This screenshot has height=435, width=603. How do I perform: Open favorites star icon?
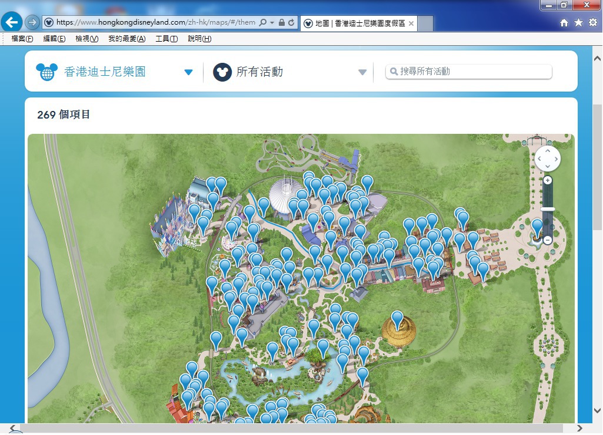(578, 23)
